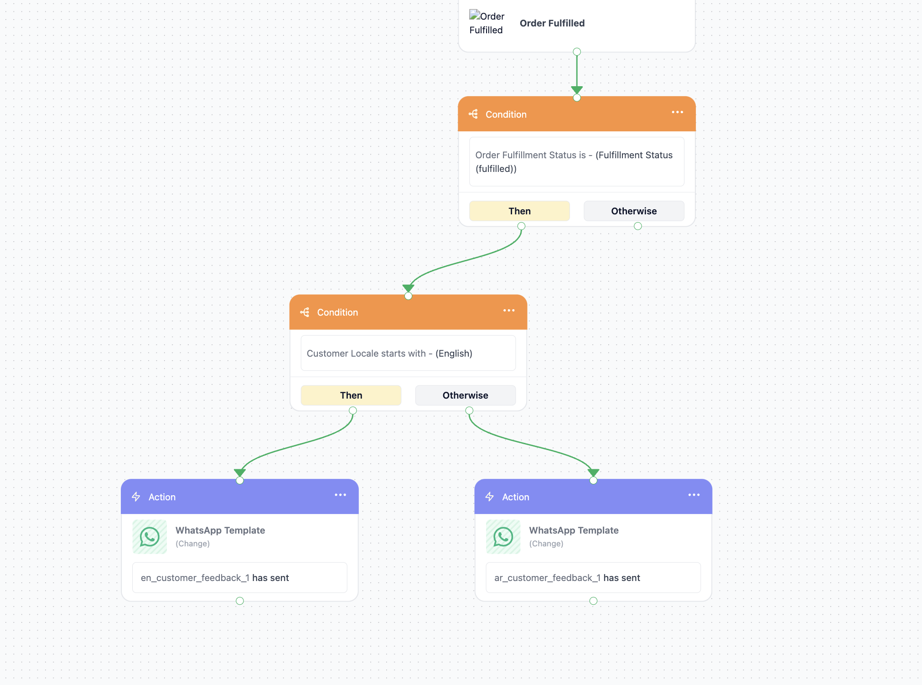Screen dimensions: 922x685
Task: Open the Order Fulfillment Status rule box
Action: [576, 162]
